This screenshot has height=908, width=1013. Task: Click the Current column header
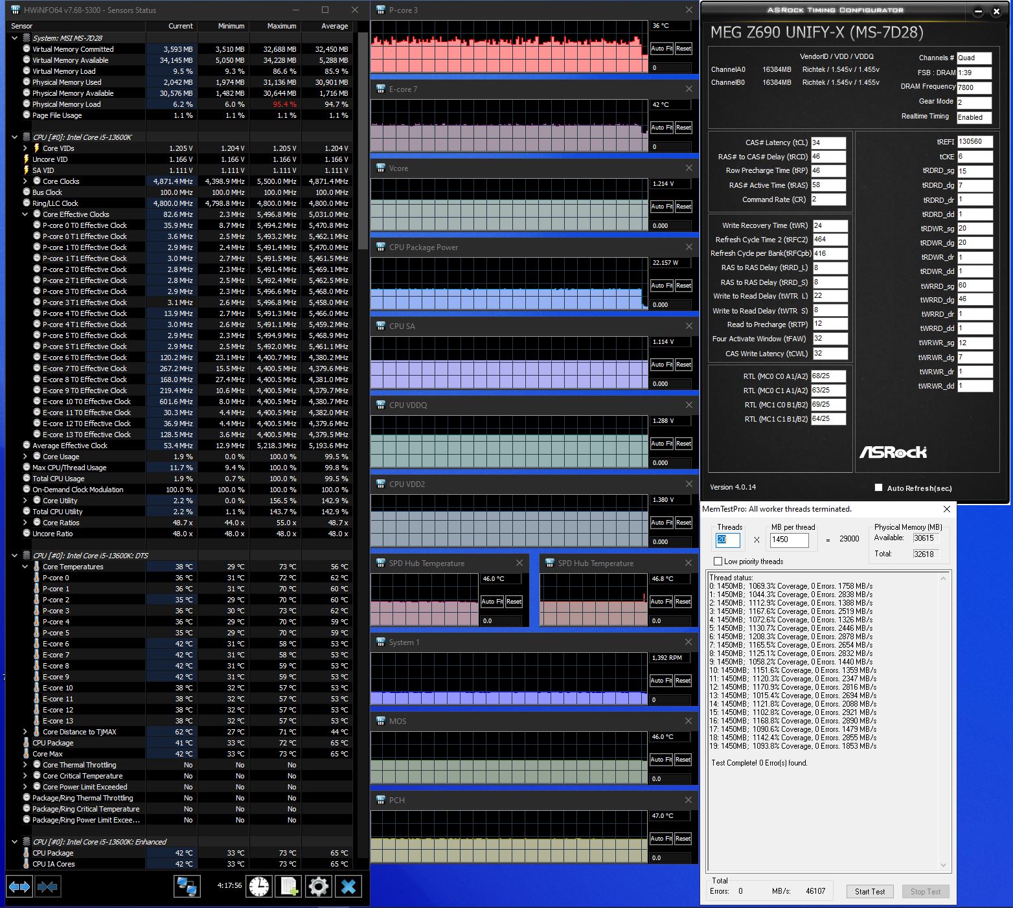(172, 26)
